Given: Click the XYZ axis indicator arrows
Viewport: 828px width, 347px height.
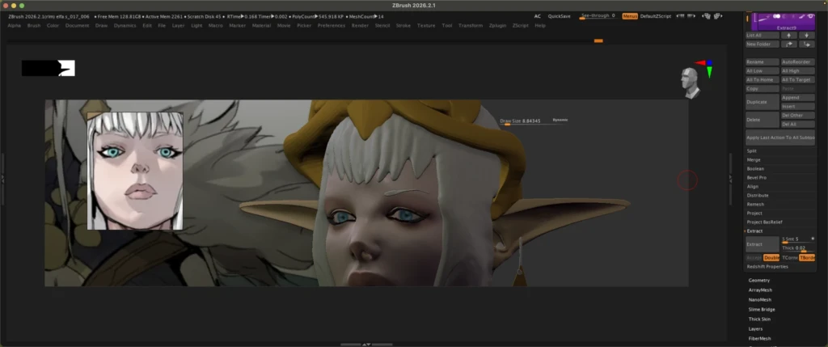Looking at the screenshot, I should point(707,68).
